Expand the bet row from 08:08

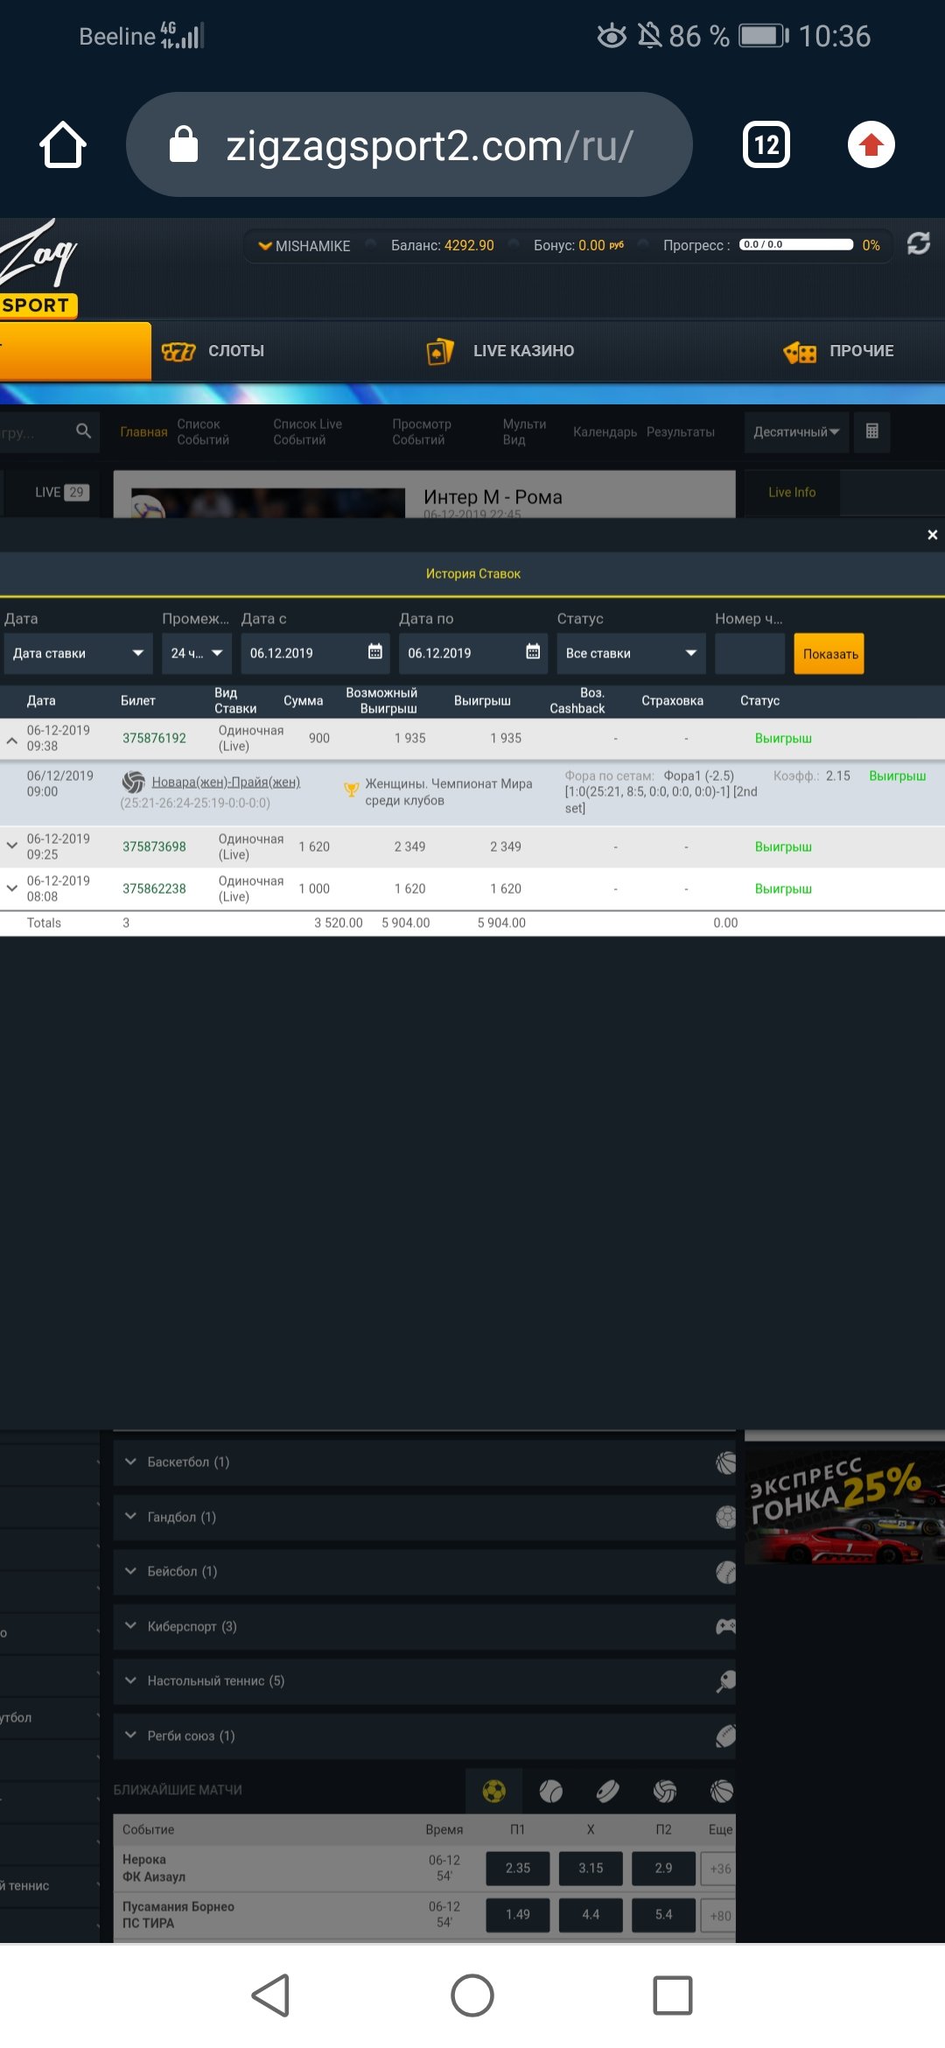click(12, 888)
